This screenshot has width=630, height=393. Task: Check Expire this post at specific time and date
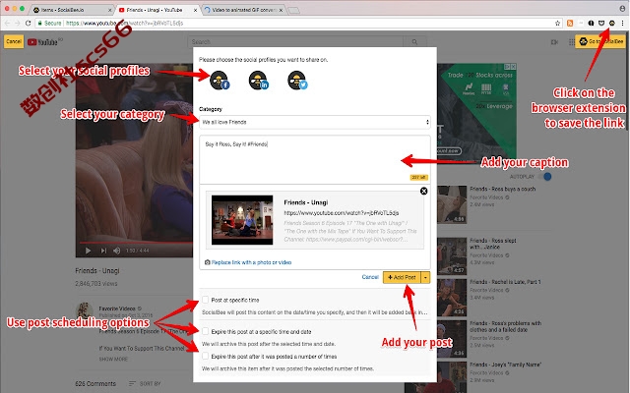206,331
